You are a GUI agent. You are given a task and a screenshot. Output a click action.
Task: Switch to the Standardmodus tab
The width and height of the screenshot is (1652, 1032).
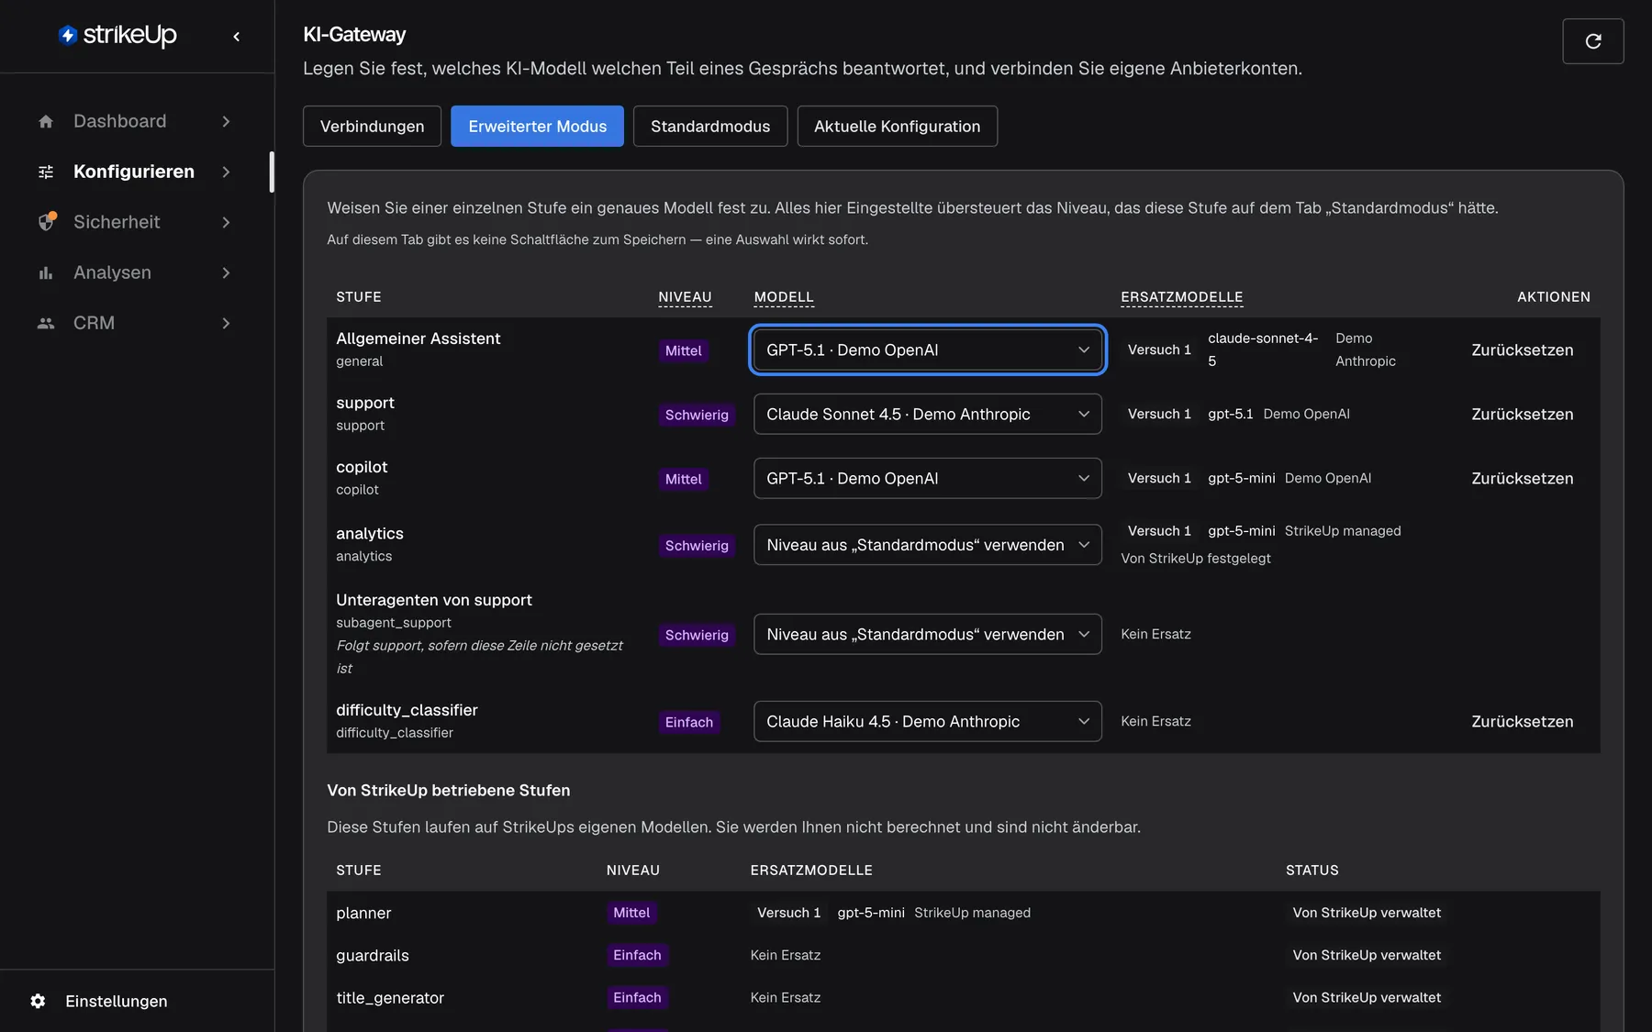(710, 126)
